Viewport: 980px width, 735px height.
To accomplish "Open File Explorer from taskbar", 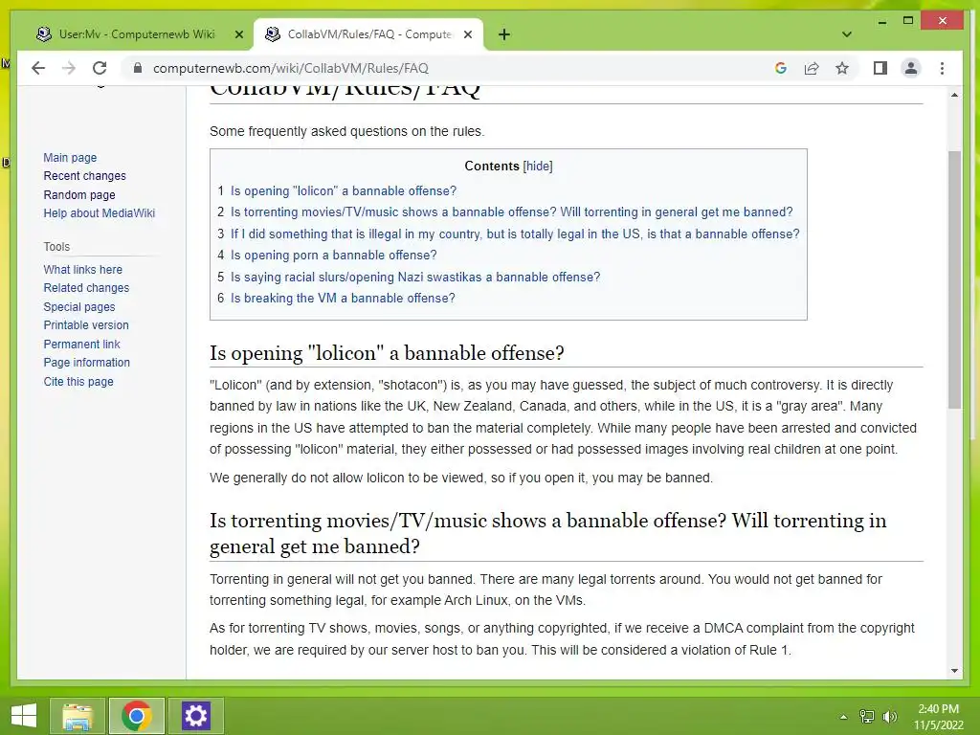I will pyautogui.click(x=77, y=716).
